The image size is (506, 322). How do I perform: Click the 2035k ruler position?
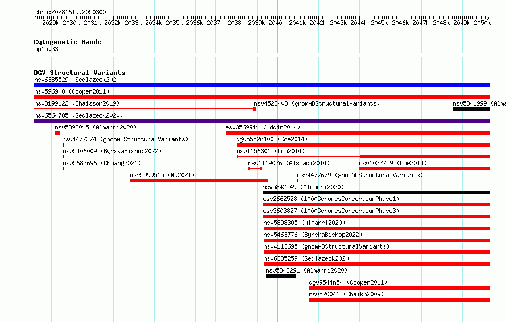(174, 23)
